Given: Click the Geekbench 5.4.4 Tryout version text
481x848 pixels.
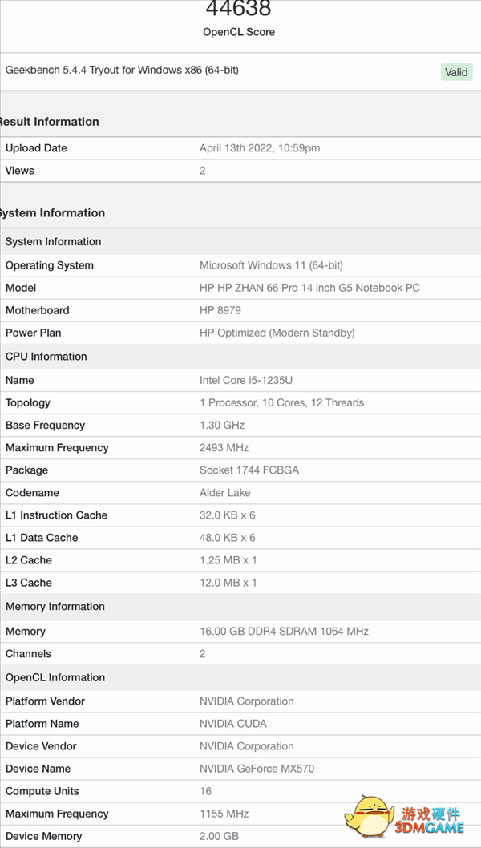Looking at the screenshot, I should [122, 70].
